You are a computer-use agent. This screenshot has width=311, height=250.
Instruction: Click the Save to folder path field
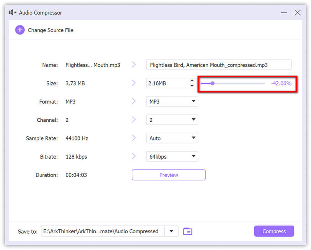[103, 231]
